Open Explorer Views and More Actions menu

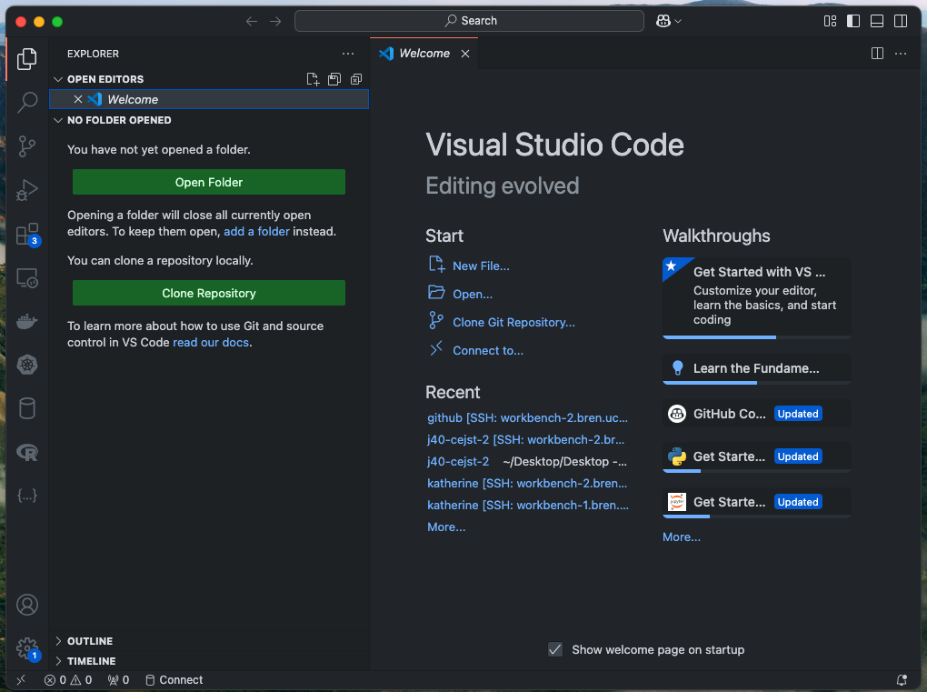pyautogui.click(x=347, y=54)
